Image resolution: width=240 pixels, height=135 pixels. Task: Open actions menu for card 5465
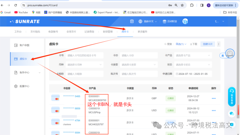[x=214, y=98]
